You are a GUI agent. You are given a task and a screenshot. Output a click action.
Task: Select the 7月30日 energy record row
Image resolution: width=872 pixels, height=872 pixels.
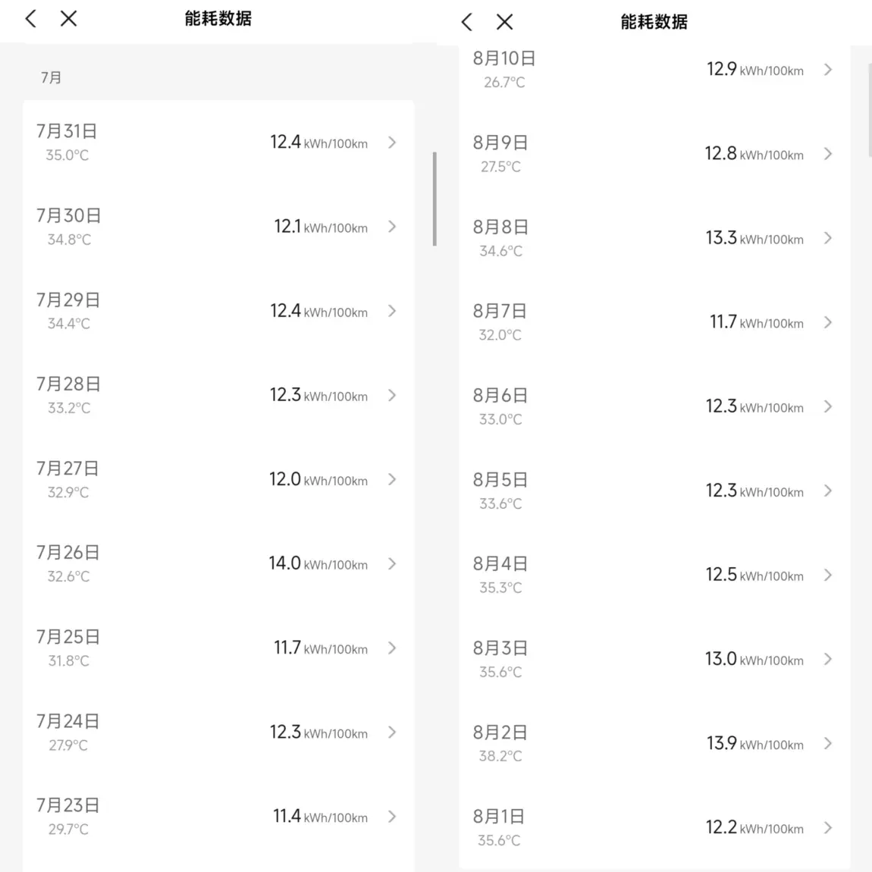pos(218,227)
